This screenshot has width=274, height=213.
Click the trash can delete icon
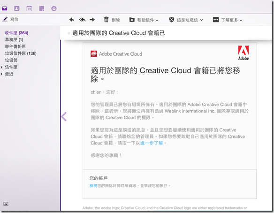point(106,19)
